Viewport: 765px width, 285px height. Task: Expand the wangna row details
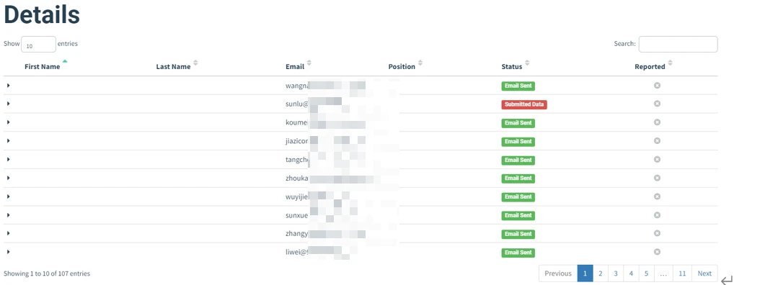pyautogui.click(x=9, y=86)
